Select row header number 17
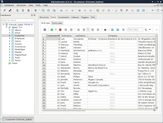 tap(44, 85)
